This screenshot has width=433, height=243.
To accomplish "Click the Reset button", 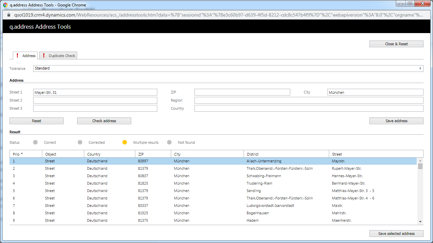I will coord(37,121).
